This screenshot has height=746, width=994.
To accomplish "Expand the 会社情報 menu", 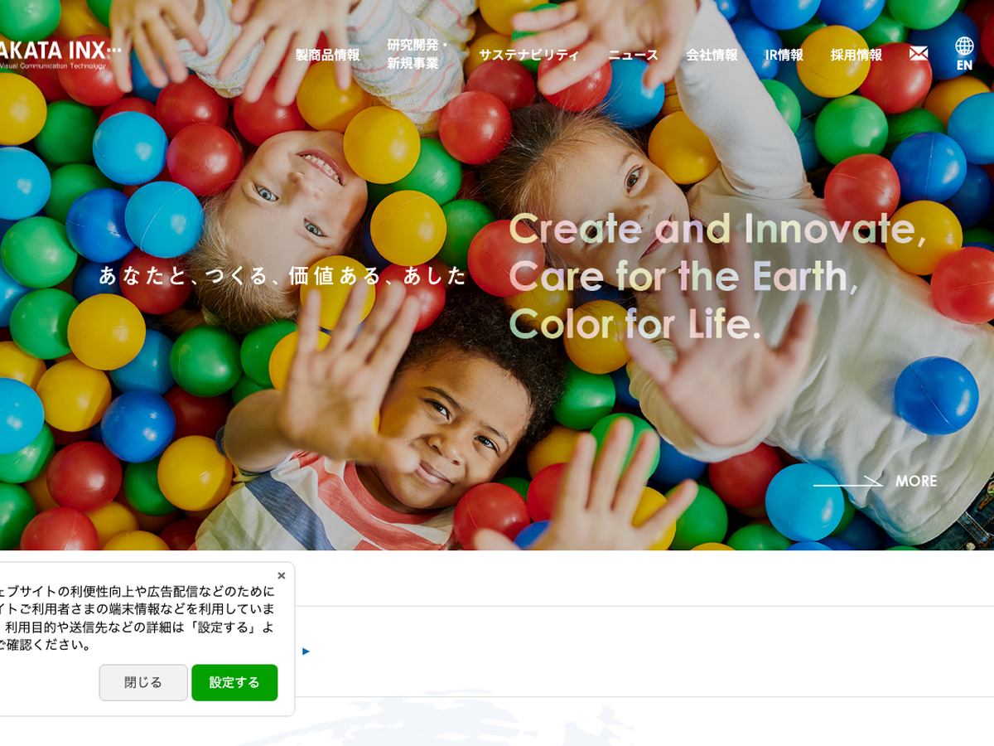I will tap(712, 55).
